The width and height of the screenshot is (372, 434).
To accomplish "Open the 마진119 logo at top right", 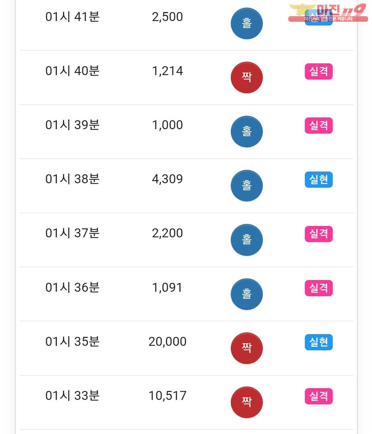I will pos(328,13).
